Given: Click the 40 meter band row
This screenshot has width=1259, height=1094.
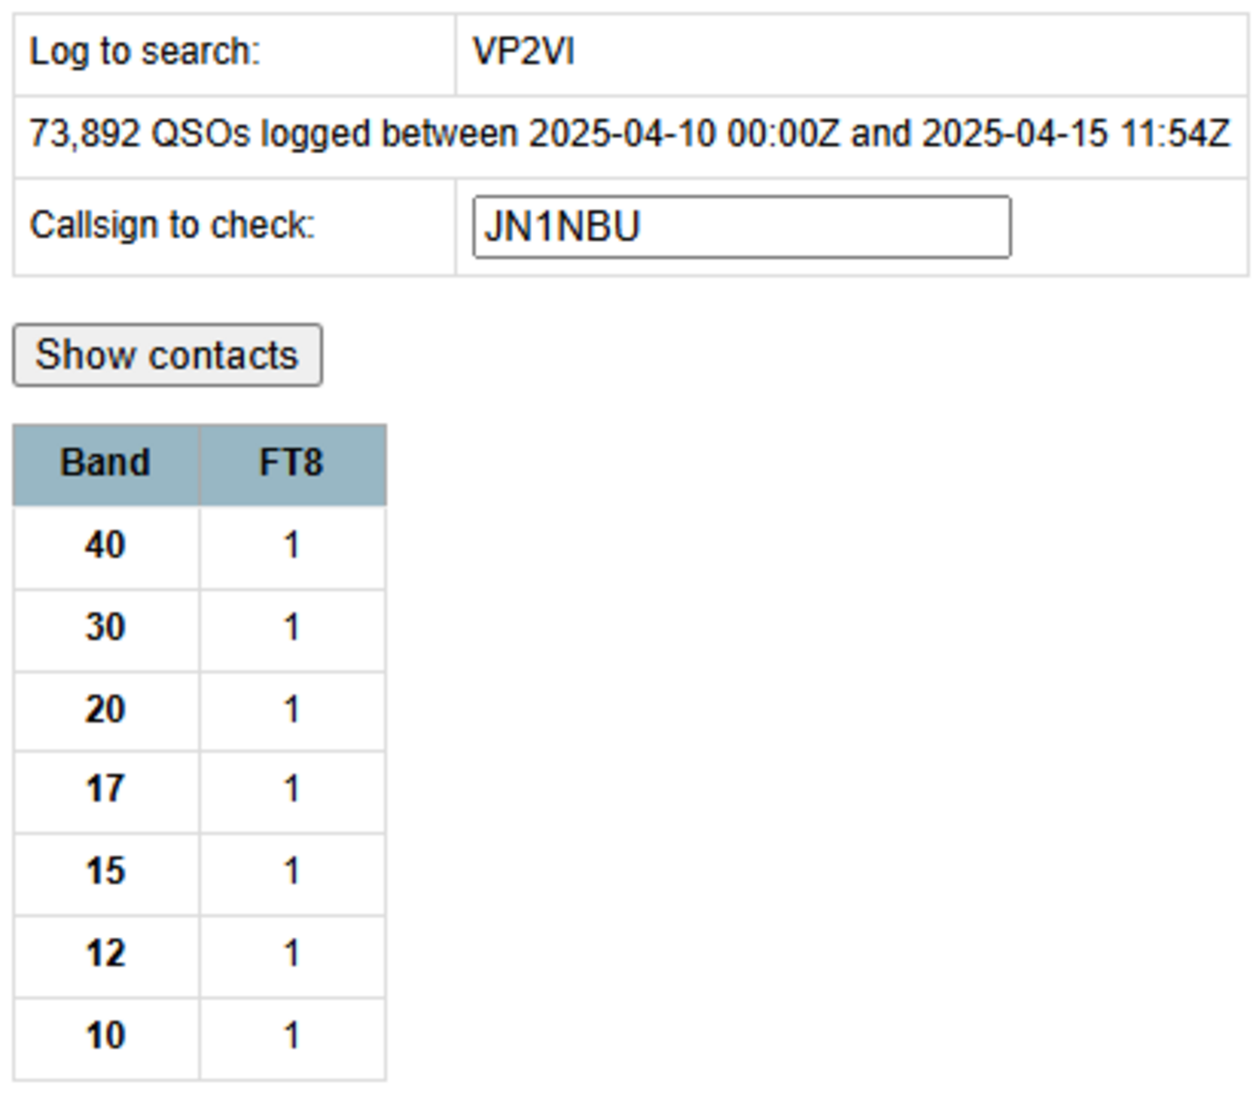Looking at the screenshot, I should pos(105,545).
